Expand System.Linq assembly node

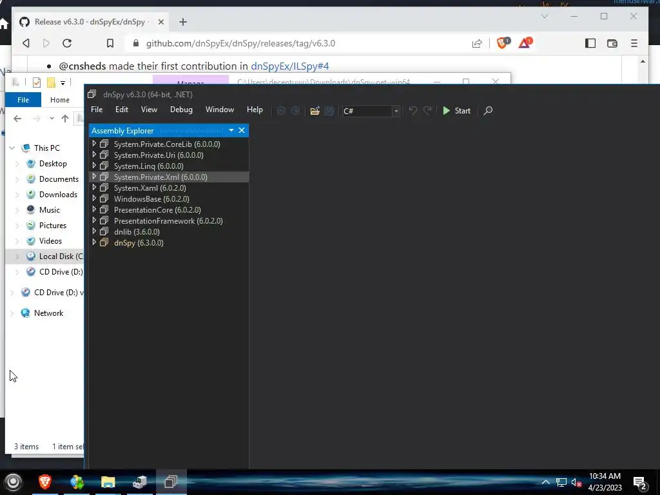[x=94, y=166]
